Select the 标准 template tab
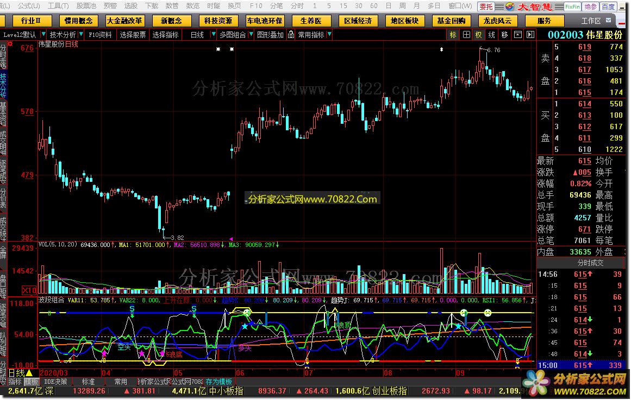631x400 pixels. (88, 382)
